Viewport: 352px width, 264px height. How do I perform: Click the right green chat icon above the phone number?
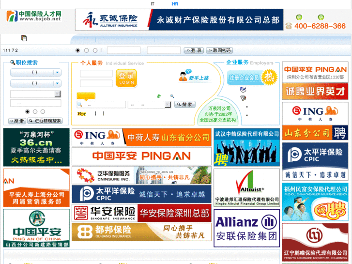pyautogui.click(x=321, y=17)
